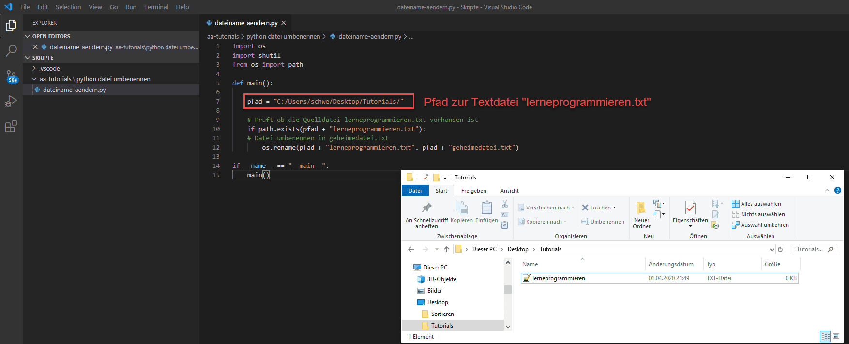Open the address bar history dropdown arrow
This screenshot has height=344, width=849.
pyautogui.click(x=772, y=250)
